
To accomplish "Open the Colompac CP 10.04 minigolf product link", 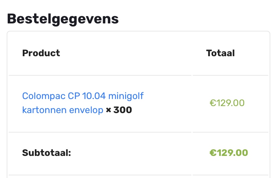I will (83, 103).
